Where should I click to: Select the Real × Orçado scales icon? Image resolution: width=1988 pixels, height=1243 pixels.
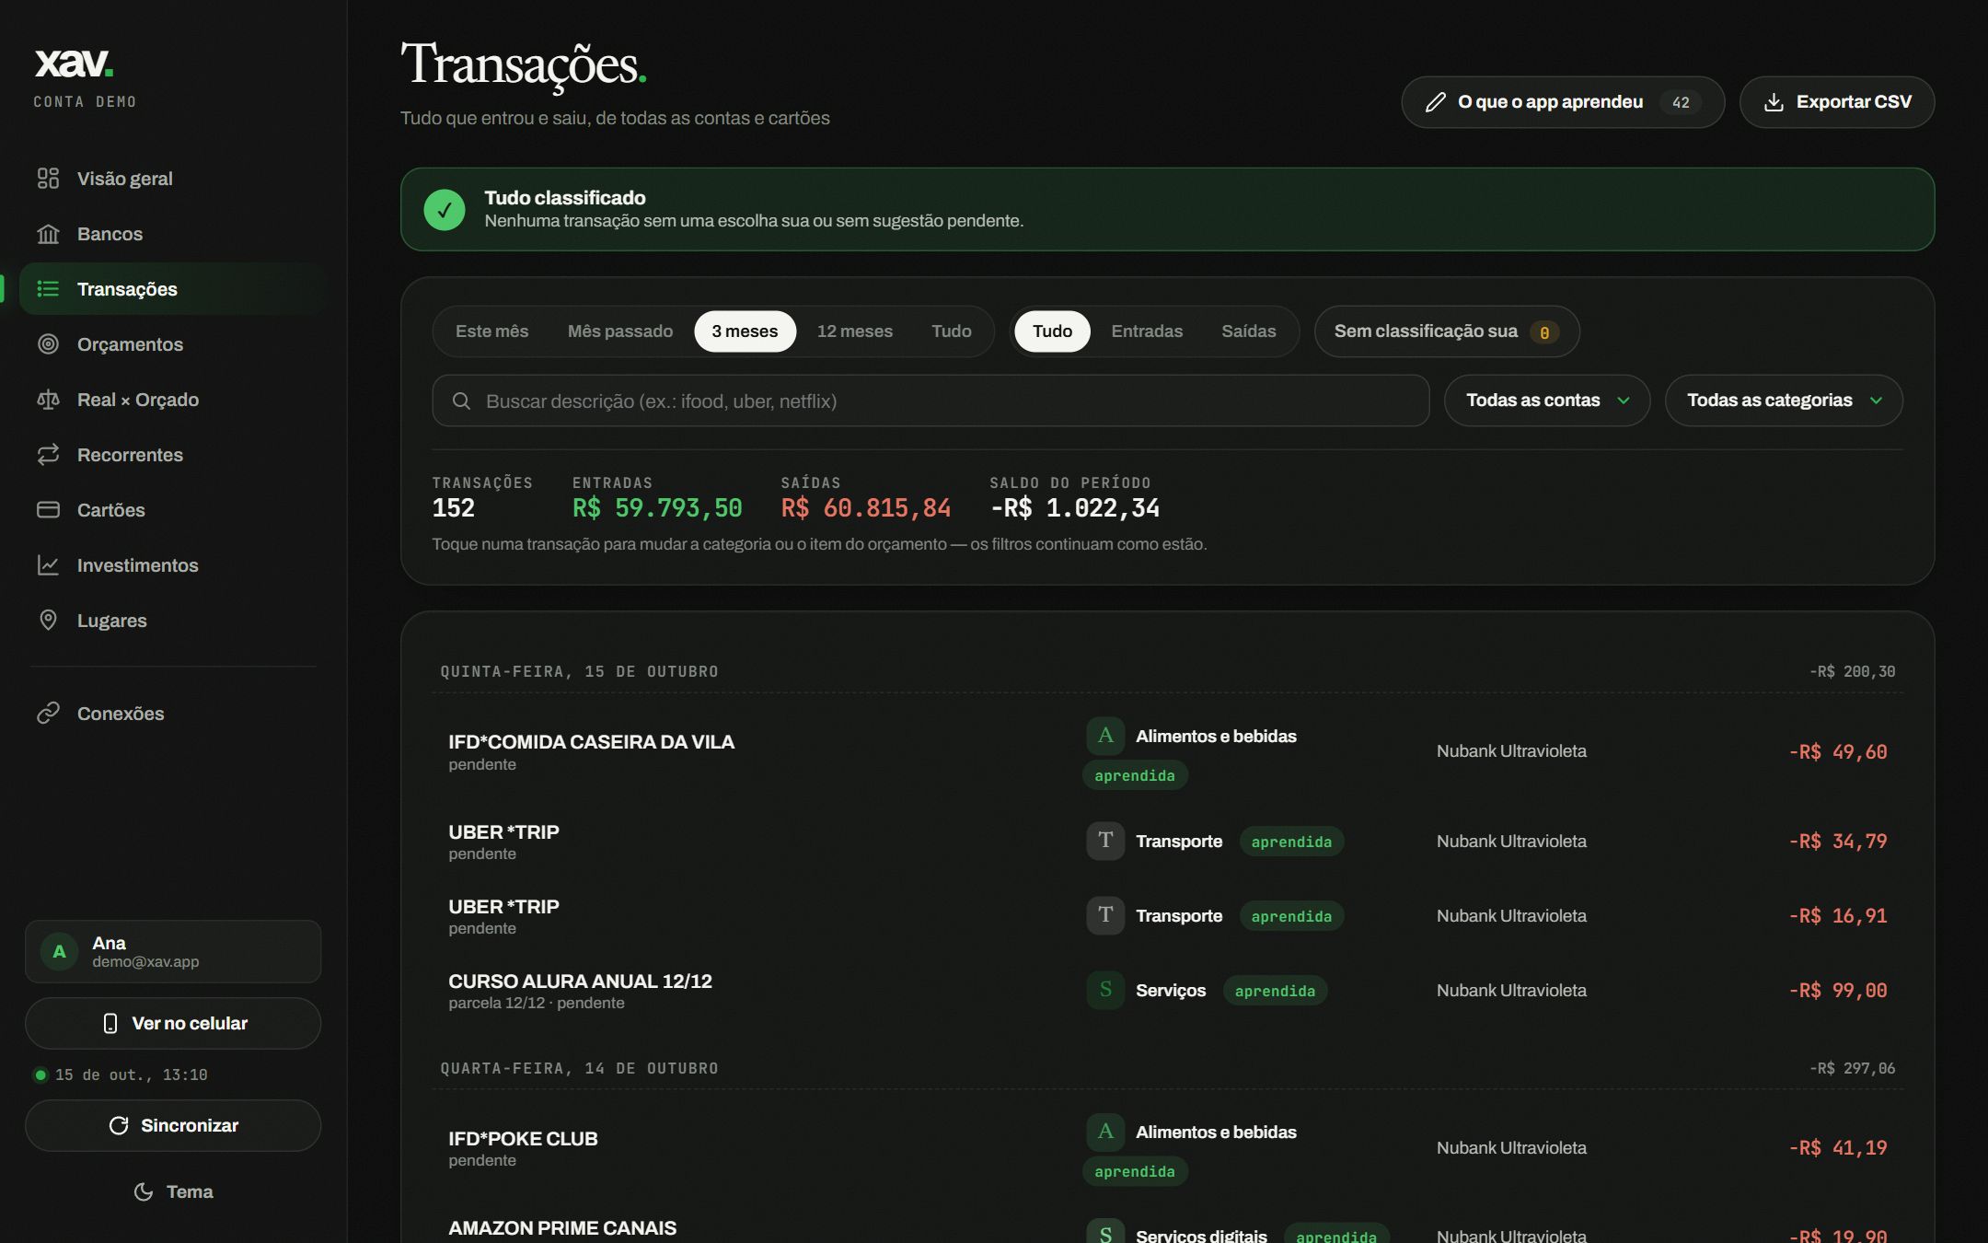click(48, 400)
